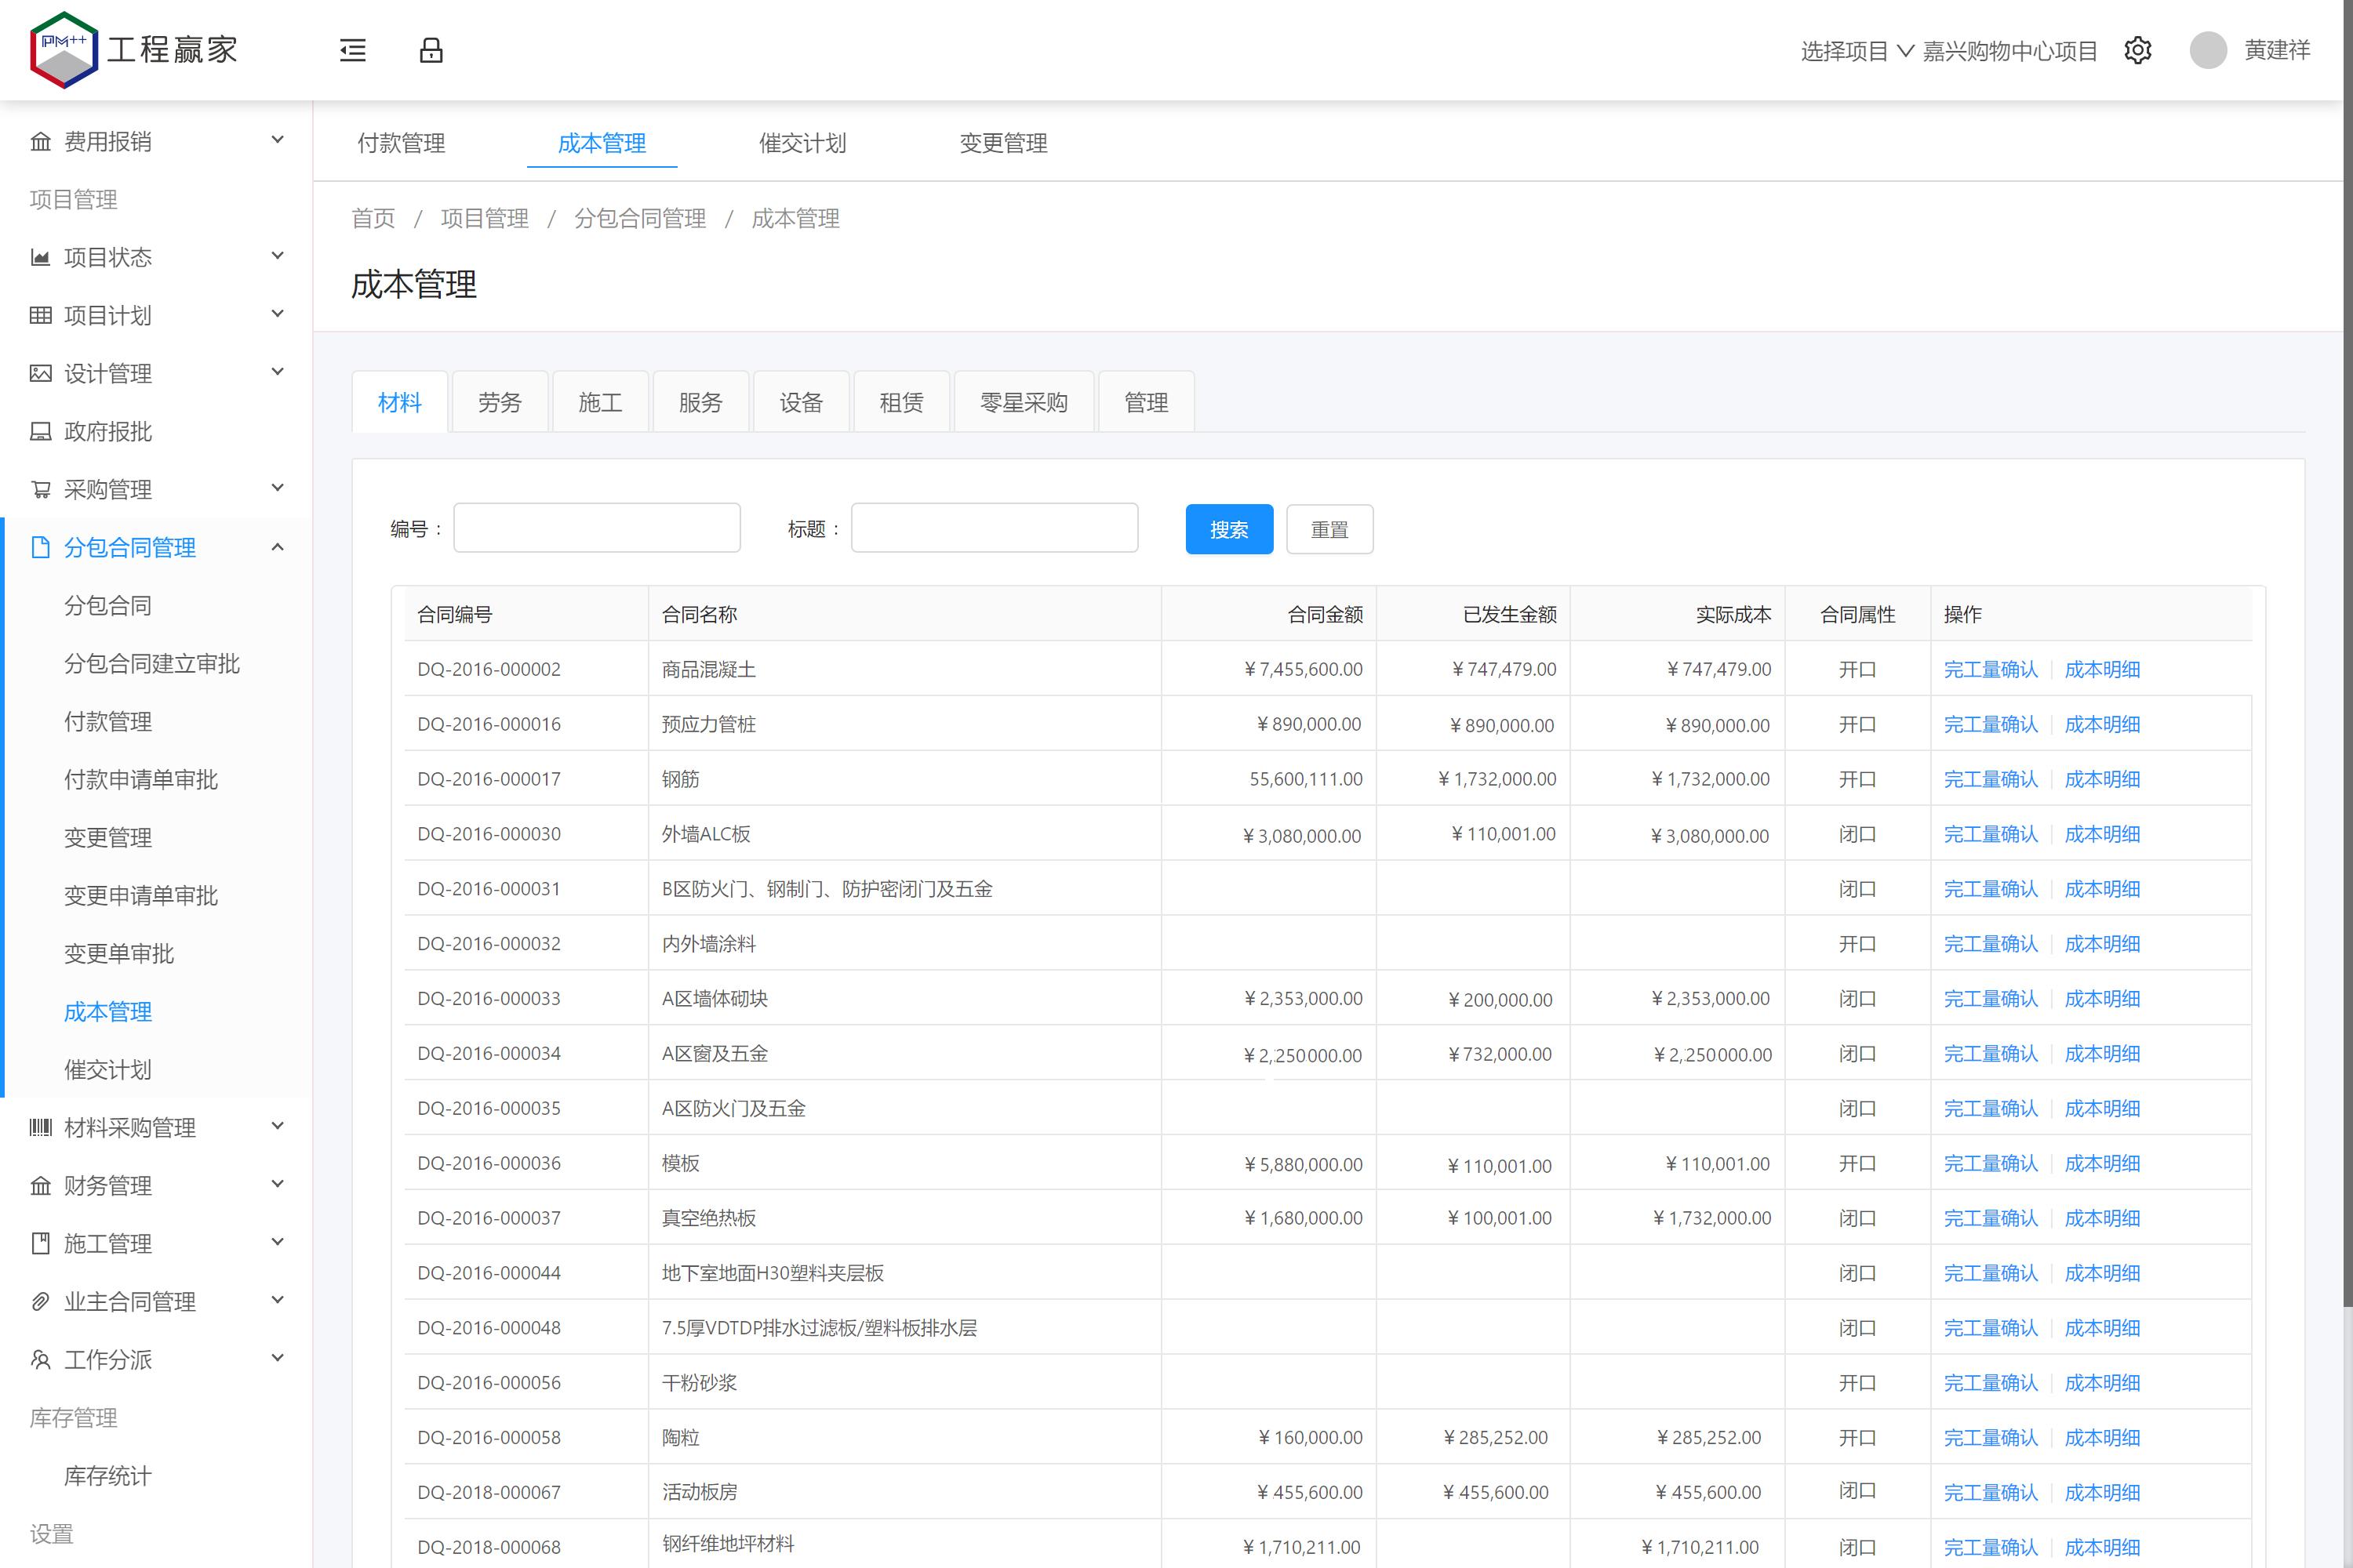
Task: Click the 项目状态 chart icon
Action: click(x=40, y=257)
